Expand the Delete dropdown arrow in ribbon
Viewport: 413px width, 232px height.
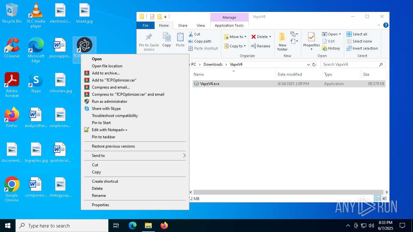(x=270, y=37)
